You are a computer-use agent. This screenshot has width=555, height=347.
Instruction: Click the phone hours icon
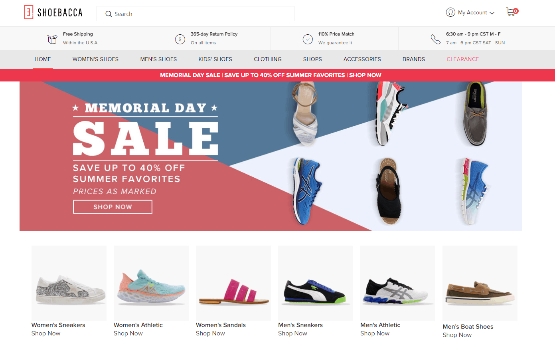[435, 39]
